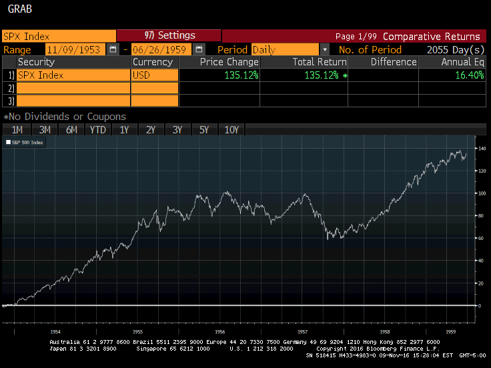This screenshot has width=491, height=368.
Task: Click the empty security field in row 3
Action: 73,101
